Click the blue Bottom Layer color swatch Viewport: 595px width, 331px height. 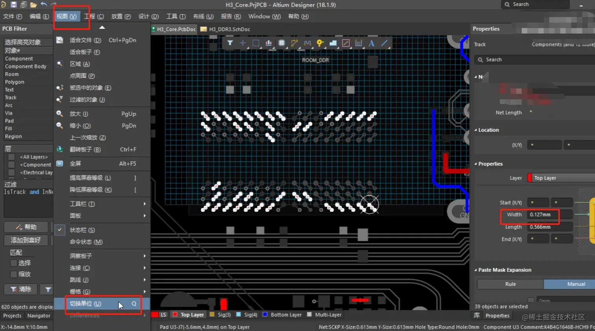(265, 315)
